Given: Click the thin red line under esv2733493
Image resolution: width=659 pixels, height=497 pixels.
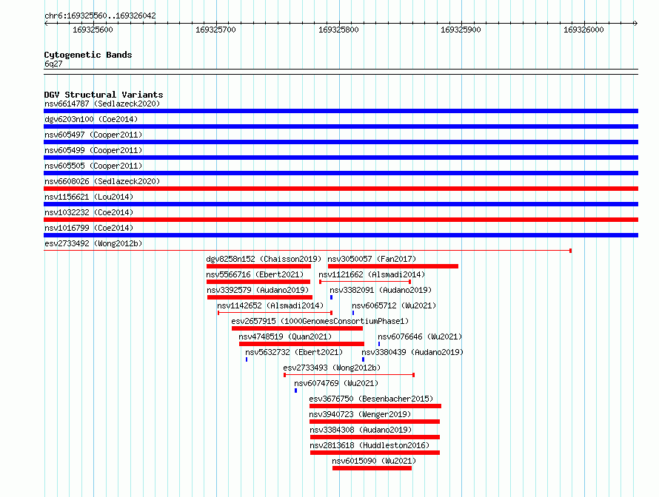Looking at the screenshot, I should pyautogui.click(x=349, y=375).
